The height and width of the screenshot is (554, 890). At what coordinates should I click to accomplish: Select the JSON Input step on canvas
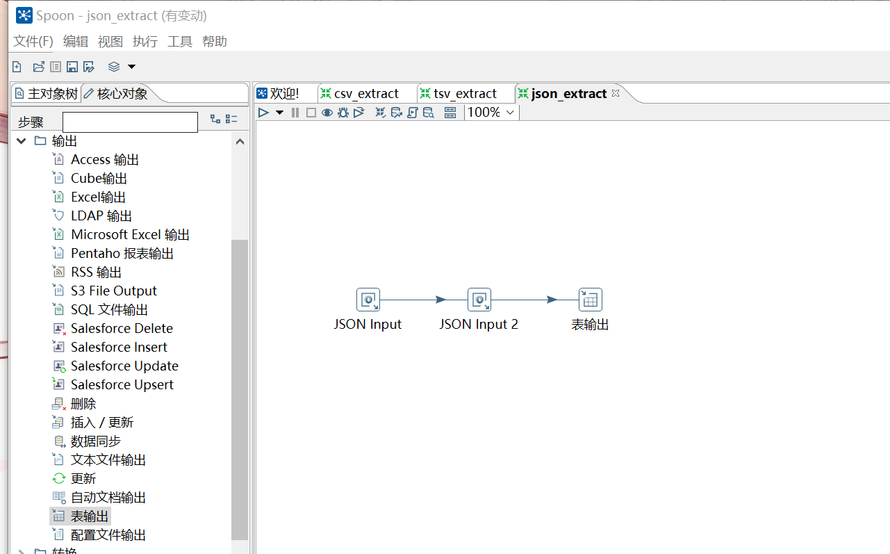(x=368, y=300)
